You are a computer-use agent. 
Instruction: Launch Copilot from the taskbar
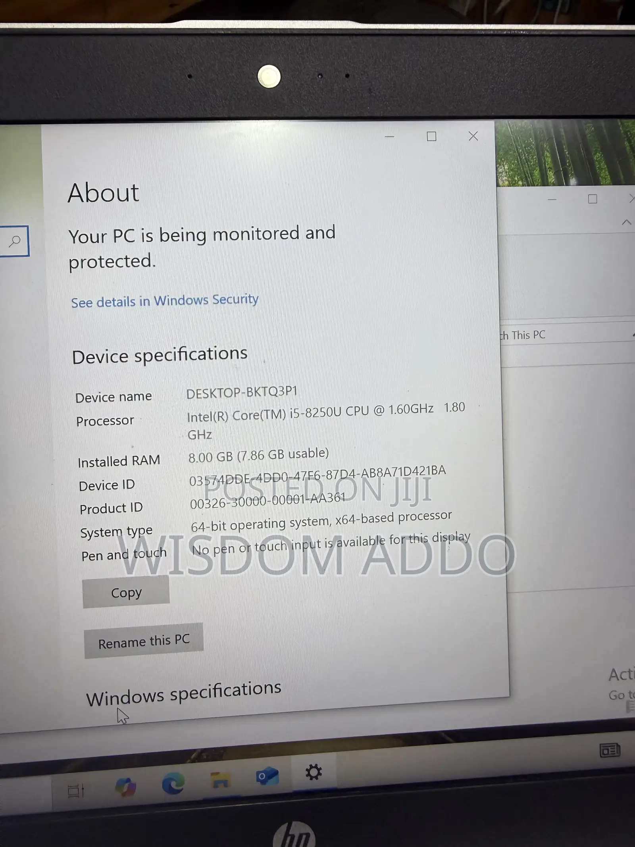click(125, 787)
